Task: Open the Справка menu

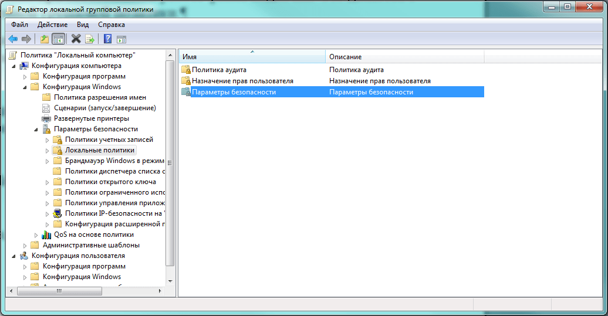Action: click(111, 25)
